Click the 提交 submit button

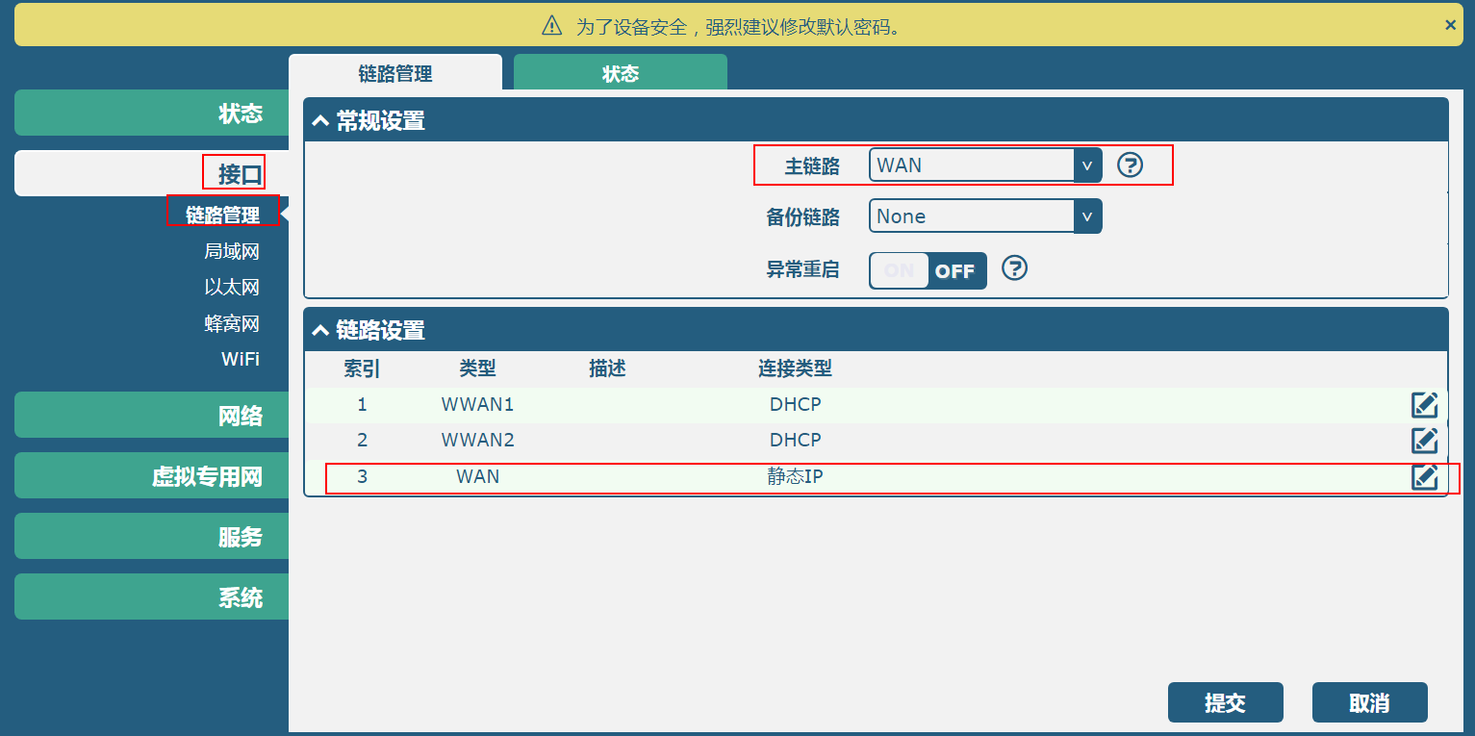tap(1225, 703)
